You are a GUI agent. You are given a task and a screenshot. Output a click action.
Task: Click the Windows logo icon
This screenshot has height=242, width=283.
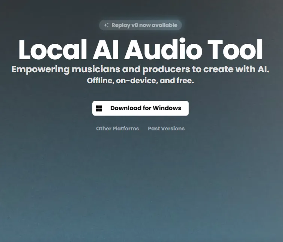99,108
